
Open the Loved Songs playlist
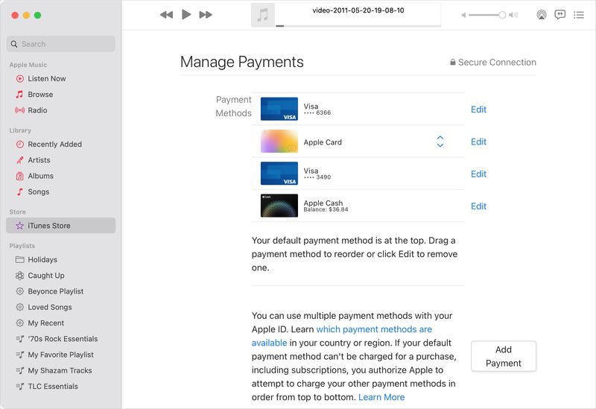pos(61,307)
